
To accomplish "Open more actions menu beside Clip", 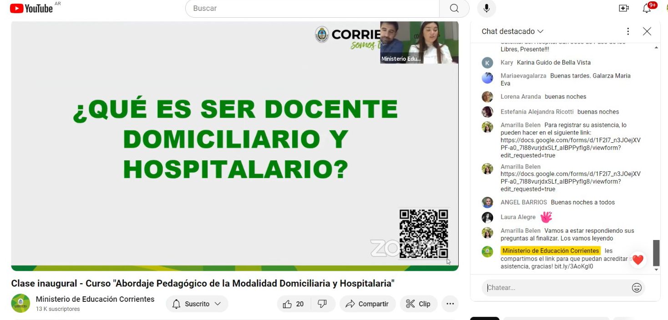I will pos(450,304).
